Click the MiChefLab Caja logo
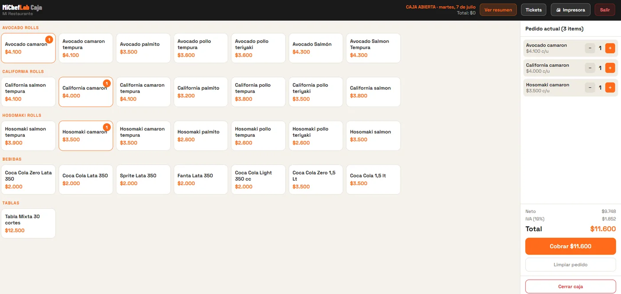The image size is (621, 294). [22, 8]
